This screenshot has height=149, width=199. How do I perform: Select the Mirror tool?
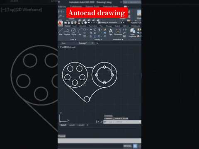95,33
